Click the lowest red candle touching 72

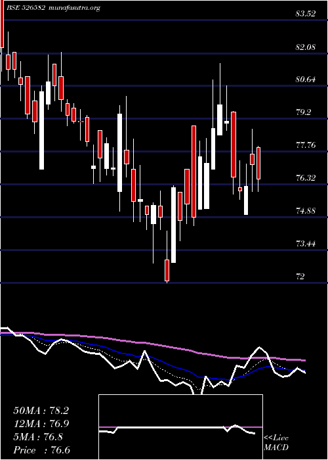click(x=167, y=270)
